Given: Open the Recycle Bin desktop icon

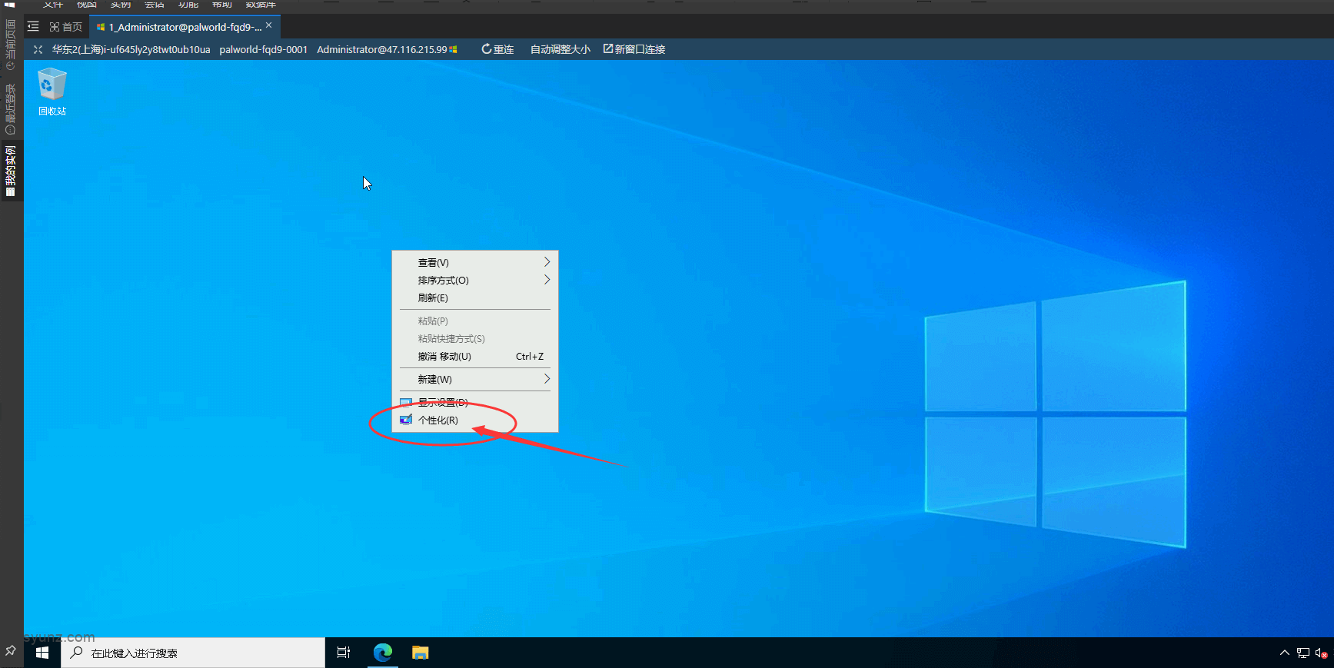Looking at the screenshot, I should [52, 91].
